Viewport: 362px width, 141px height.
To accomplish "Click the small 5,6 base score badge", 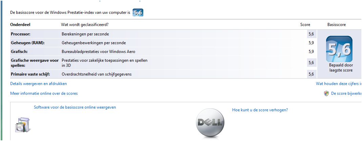I will click(138, 12).
